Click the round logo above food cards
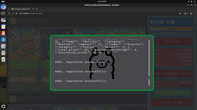 tap(13, 21)
